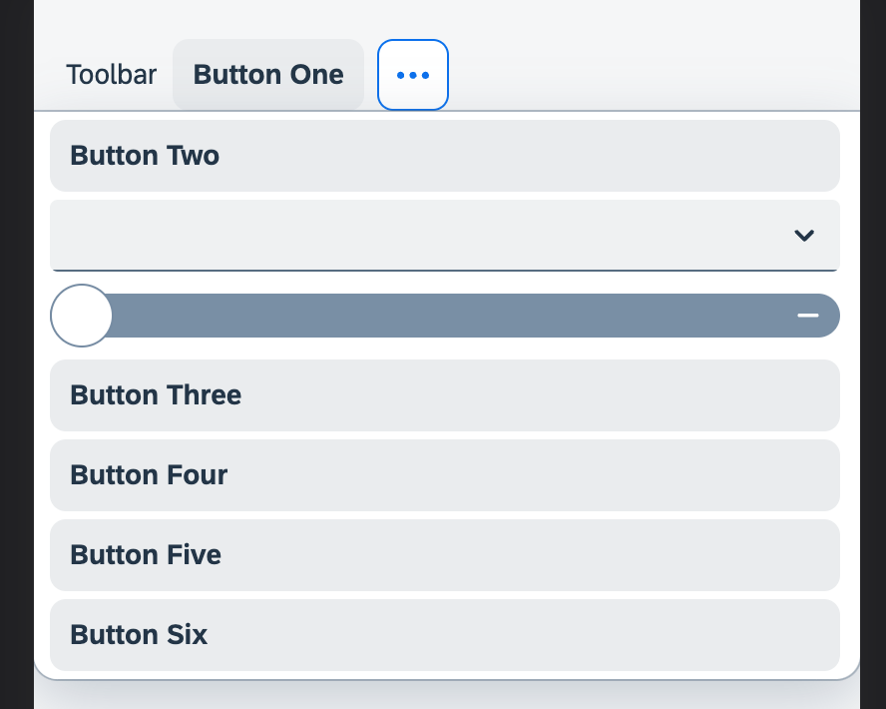Select the Toolbar label area

[111, 74]
